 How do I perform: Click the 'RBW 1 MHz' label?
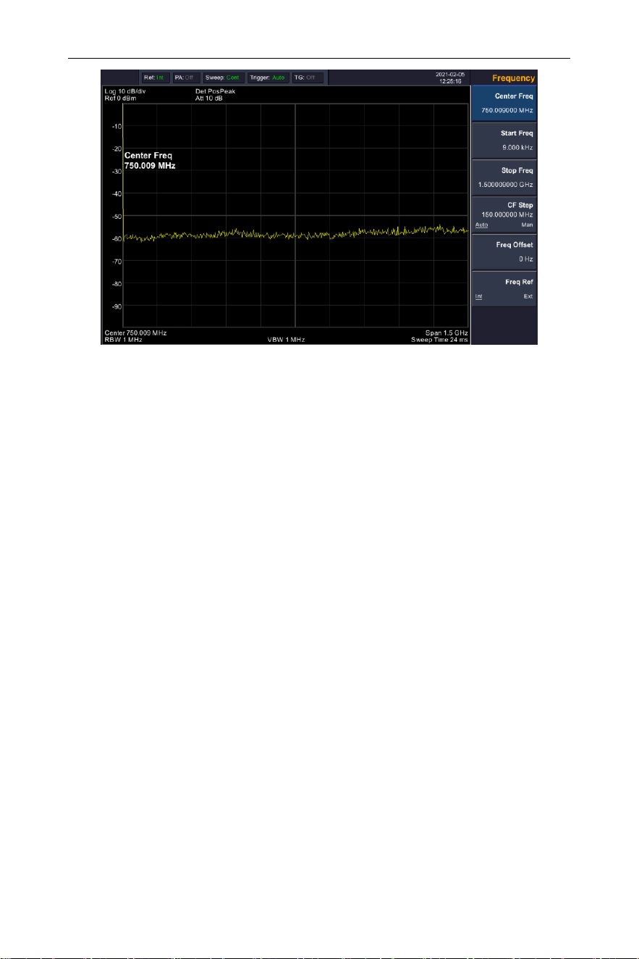123,339
